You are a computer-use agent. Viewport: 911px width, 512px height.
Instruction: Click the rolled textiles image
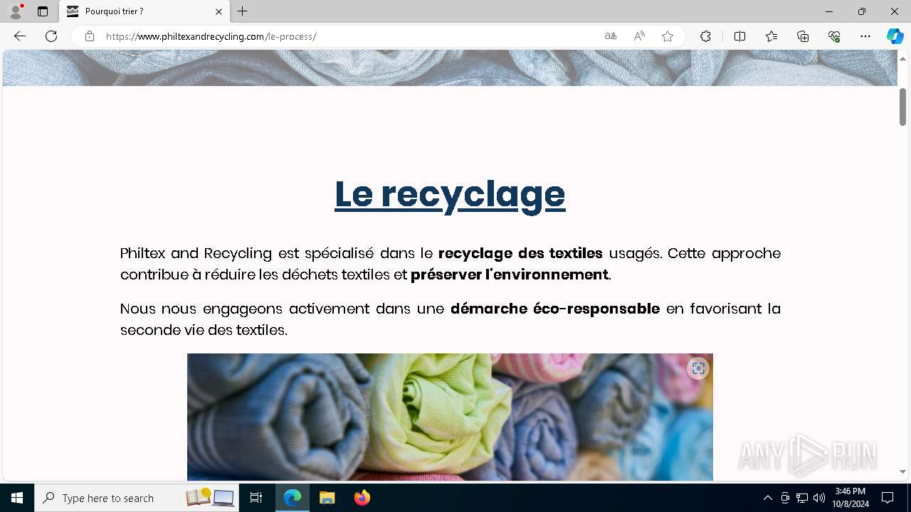click(x=450, y=417)
